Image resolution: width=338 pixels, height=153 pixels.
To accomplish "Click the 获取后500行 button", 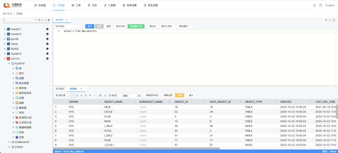I will (152, 95).
